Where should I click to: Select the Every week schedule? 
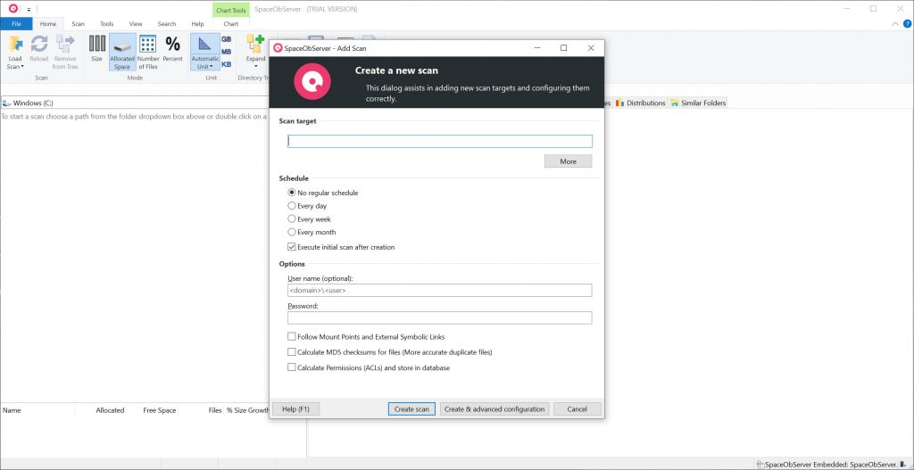point(292,219)
